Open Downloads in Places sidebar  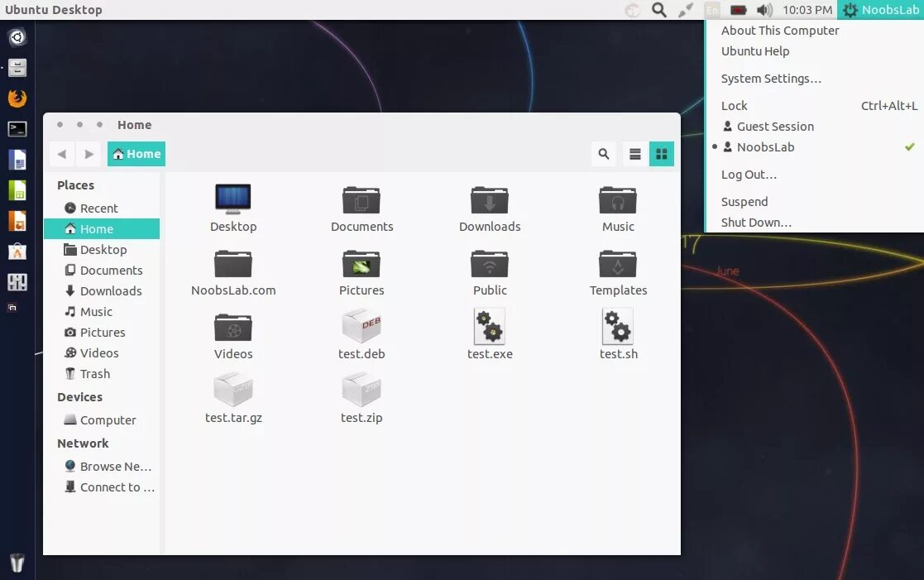click(x=102, y=290)
